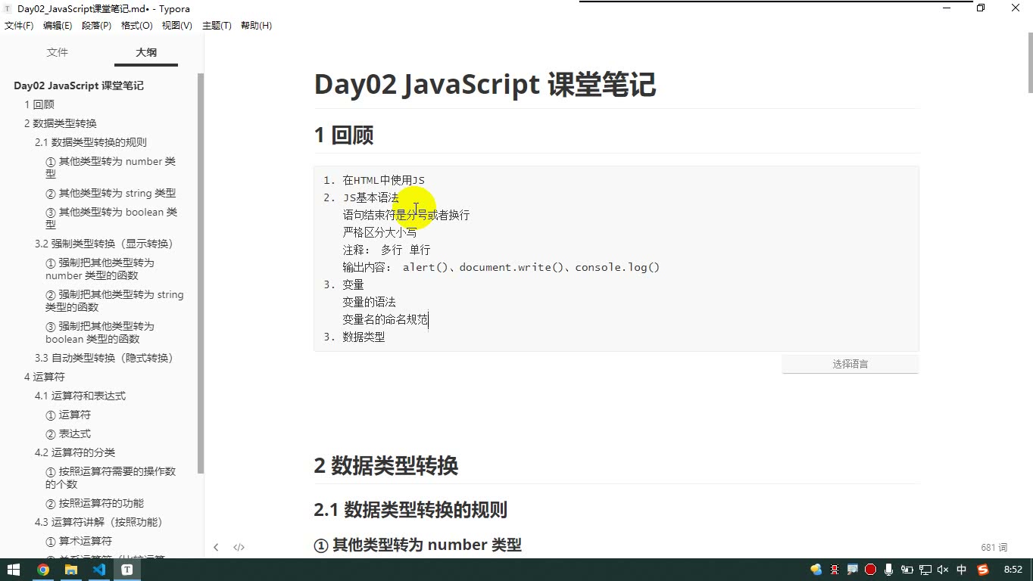The width and height of the screenshot is (1033, 581).
Task: Go to outline ① 算术运算符
Action: 79,541
